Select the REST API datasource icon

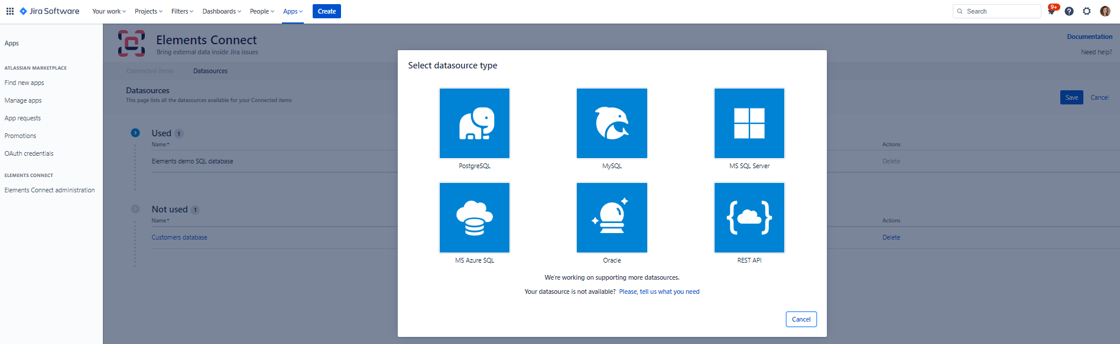749,218
